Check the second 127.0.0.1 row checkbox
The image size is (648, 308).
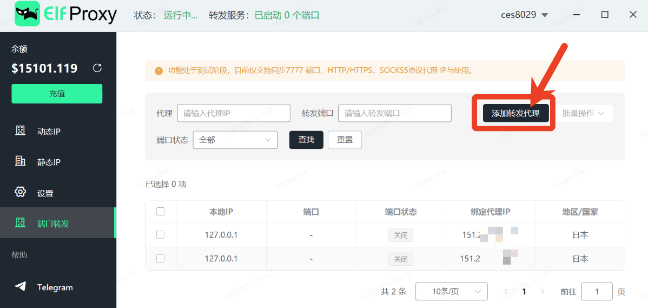[x=160, y=259]
